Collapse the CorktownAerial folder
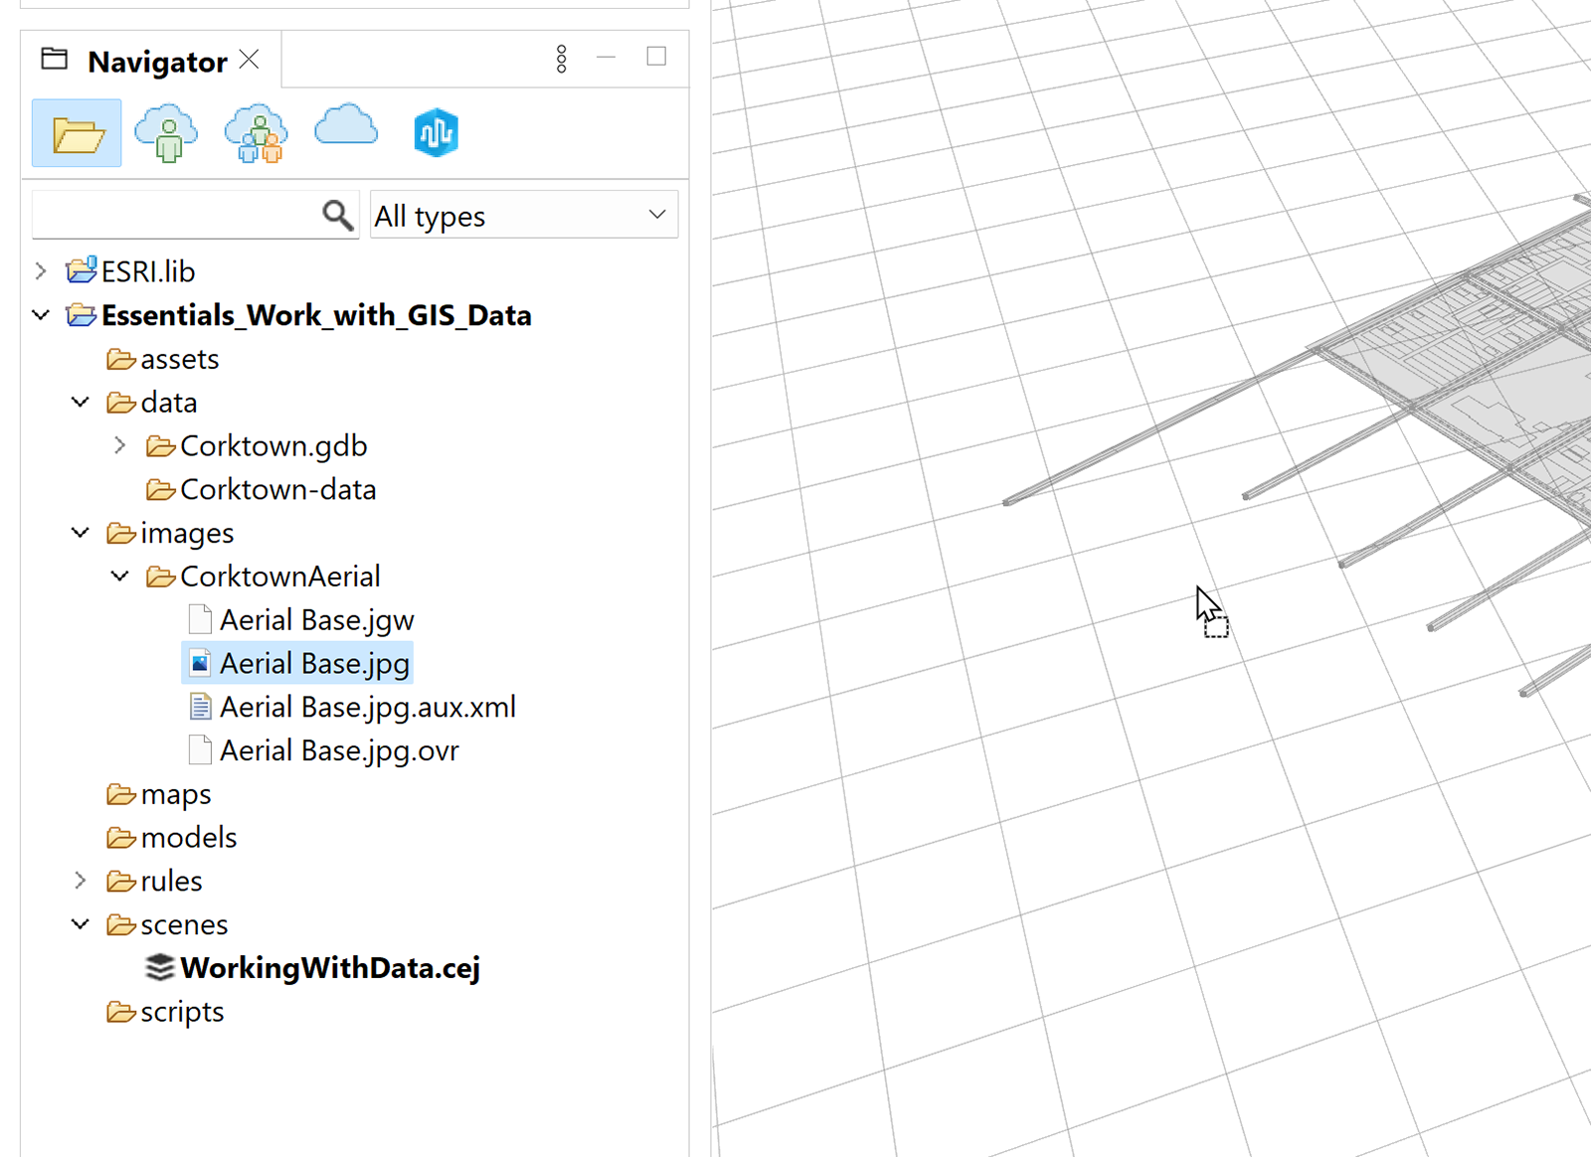The image size is (1591, 1157). click(x=120, y=576)
